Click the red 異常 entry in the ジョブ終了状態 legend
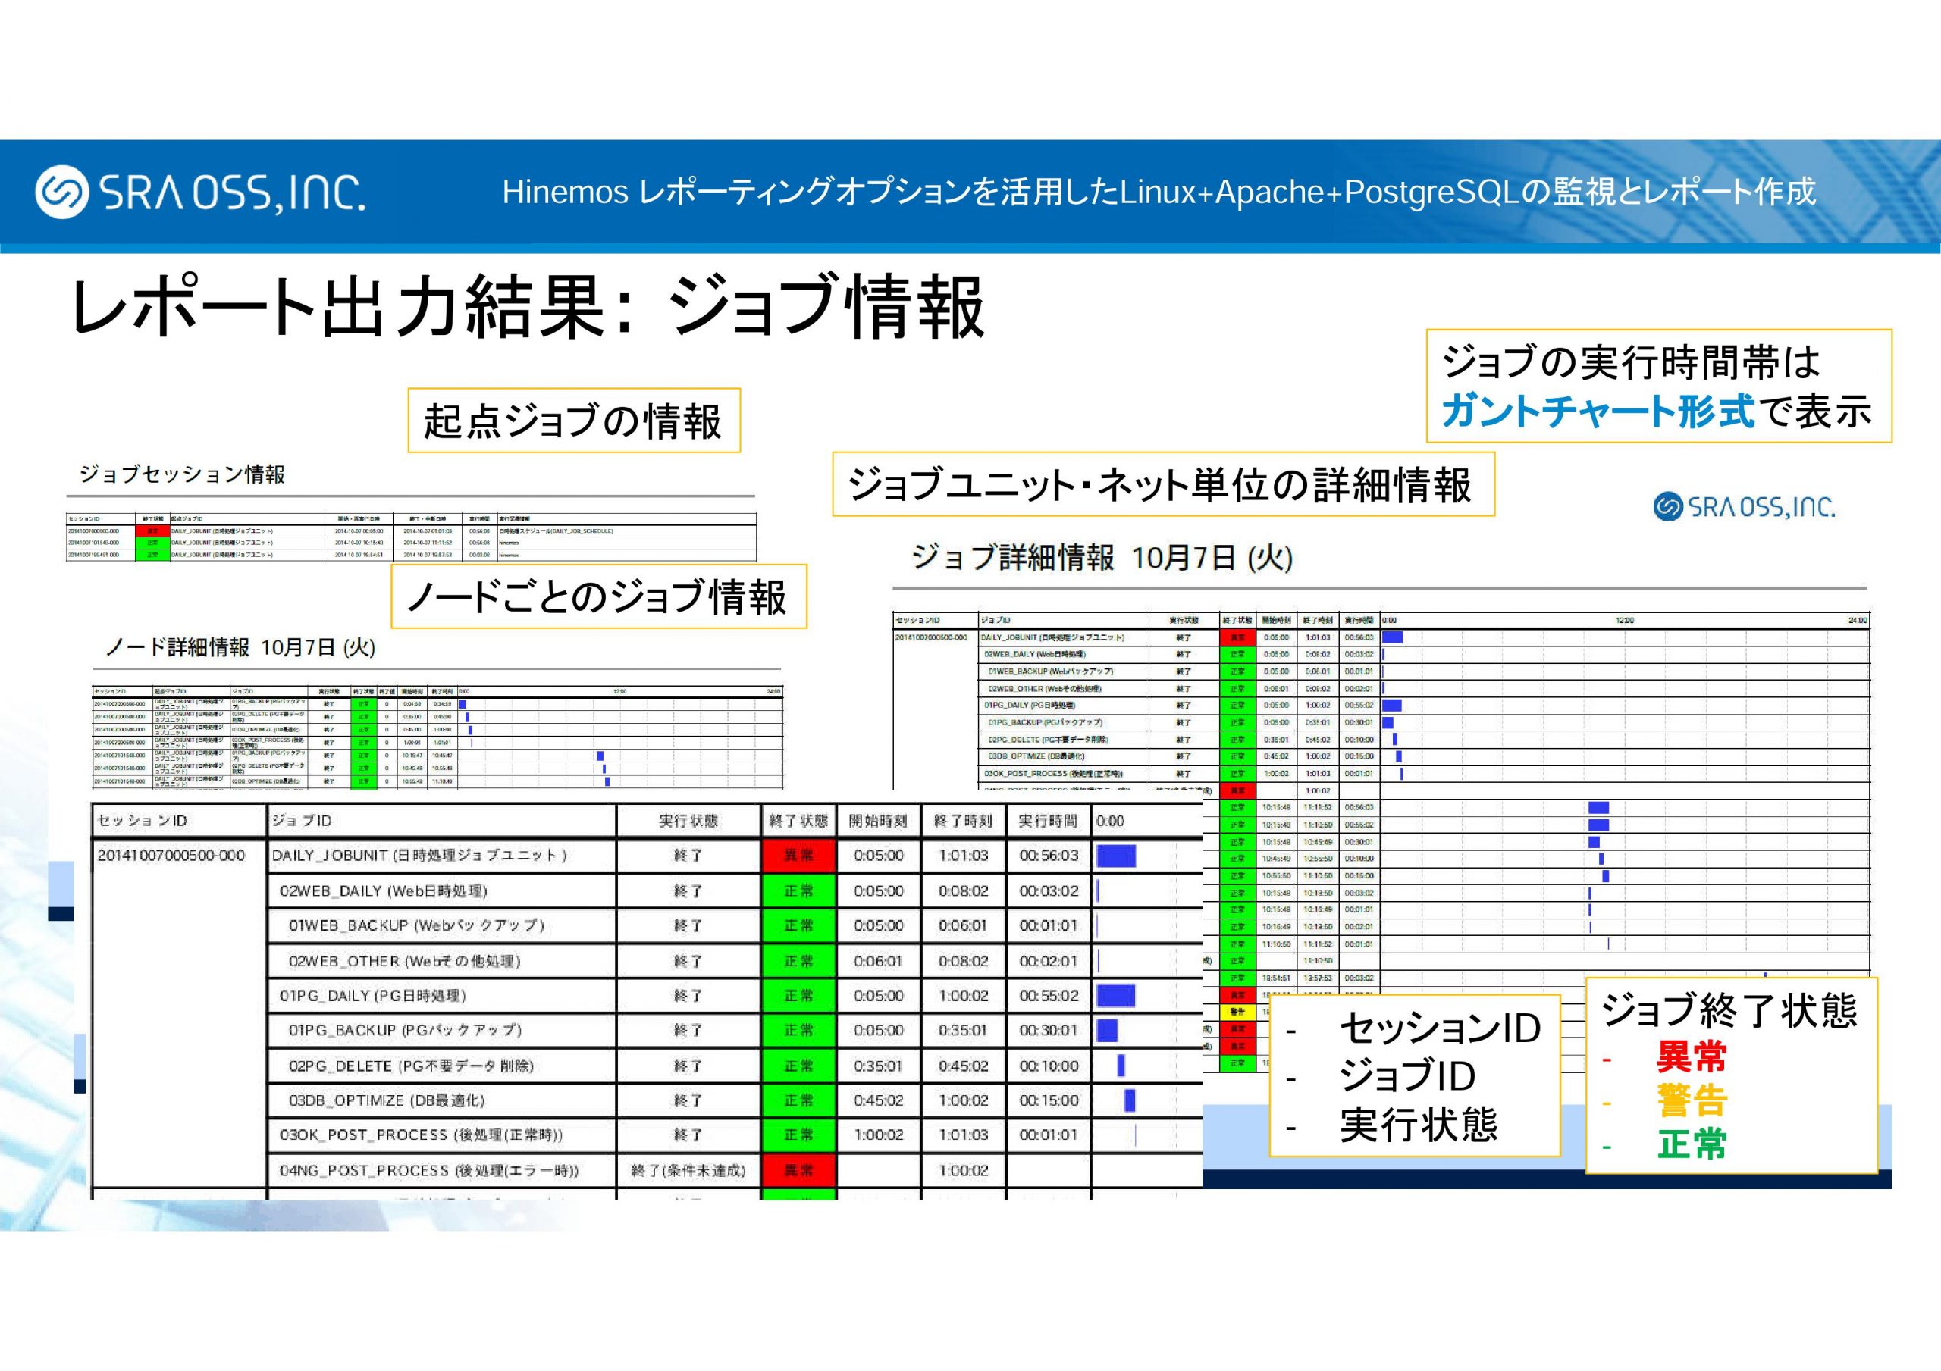This screenshot has height=1371, width=1941. tap(1692, 1057)
